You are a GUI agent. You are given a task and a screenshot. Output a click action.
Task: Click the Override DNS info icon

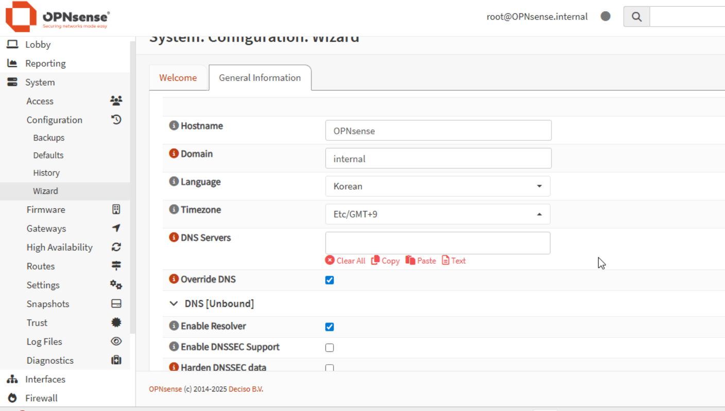tap(174, 279)
